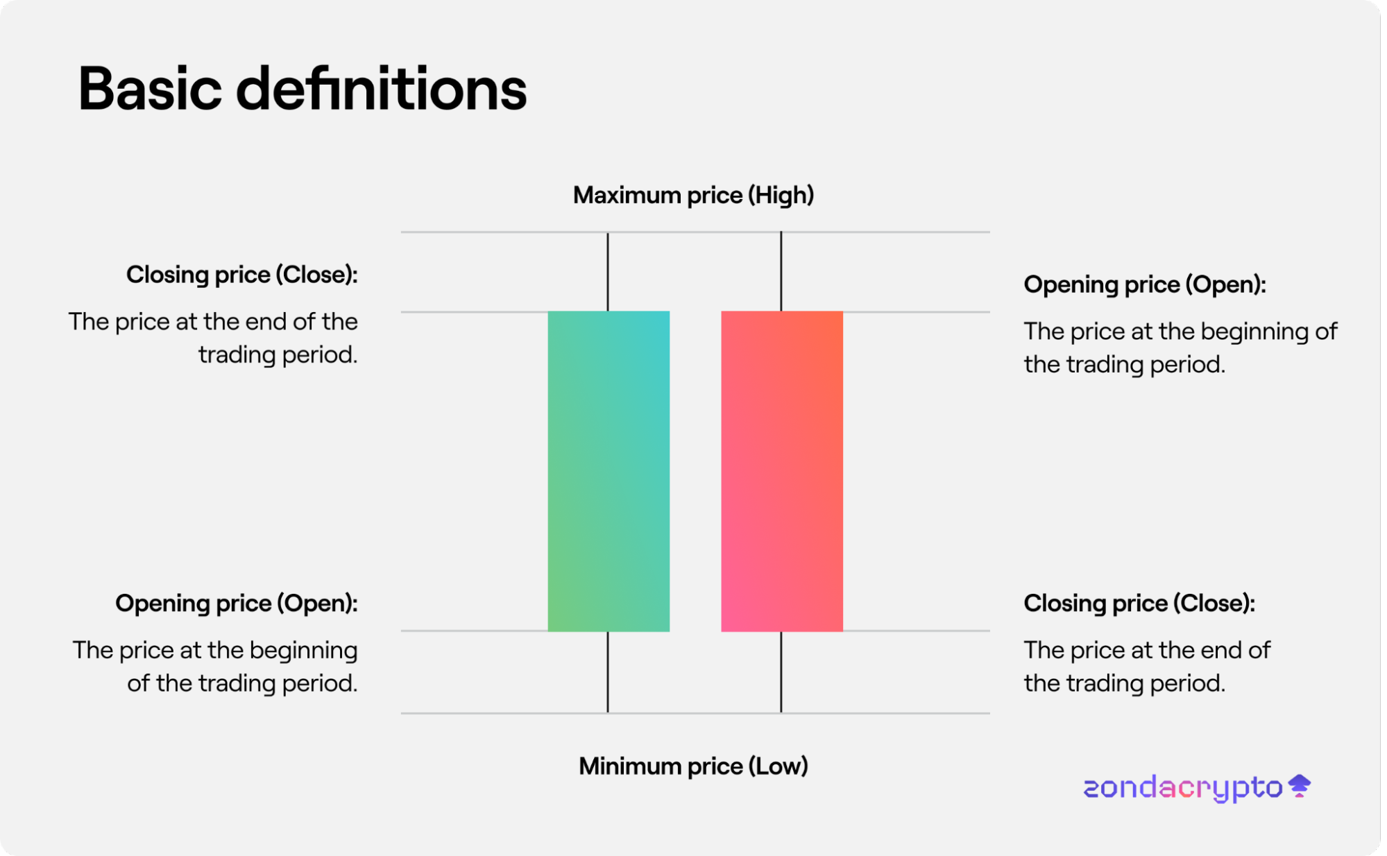Click the red candle's lower wick
The image size is (1387, 856).
(781, 671)
